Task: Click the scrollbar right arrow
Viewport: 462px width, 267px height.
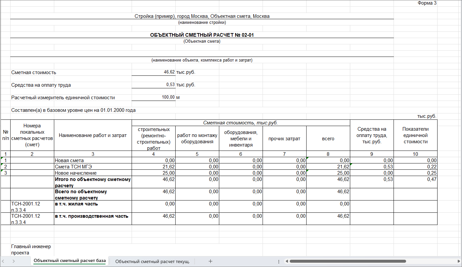Action: coord(458,261)
